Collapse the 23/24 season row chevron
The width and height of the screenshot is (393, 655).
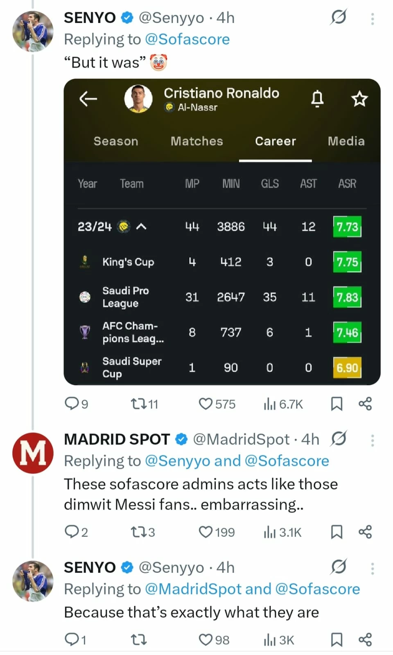coord(141,226)
